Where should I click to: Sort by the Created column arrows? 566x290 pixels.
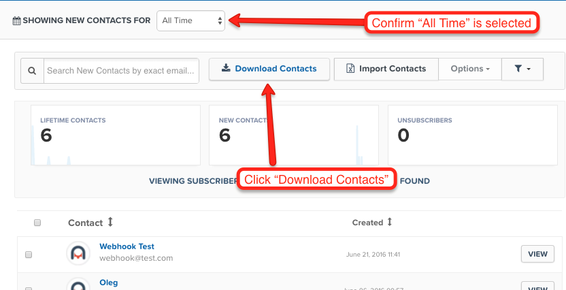tap(390, 222)
